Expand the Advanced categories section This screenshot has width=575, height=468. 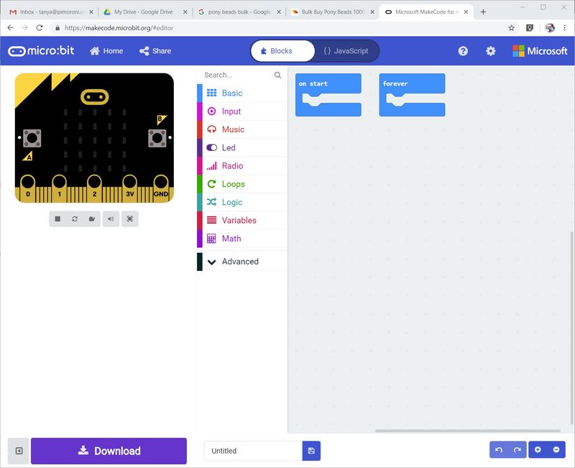(x=242, y=262)
